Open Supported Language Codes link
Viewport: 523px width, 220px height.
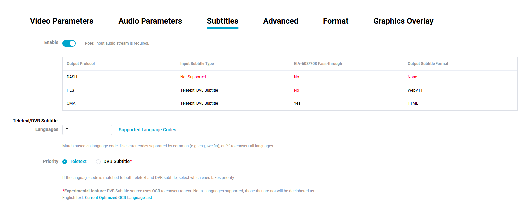point(147,130)
